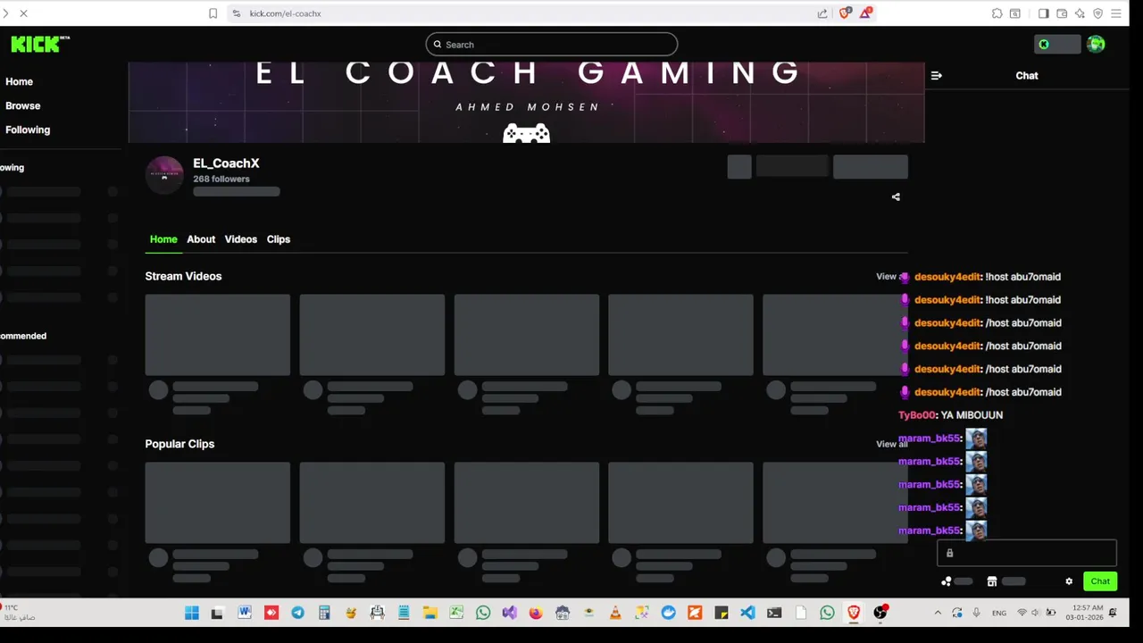Select the Home channel tab
This screenshot has width=1143, height=643.
click(x=163, y=239)
